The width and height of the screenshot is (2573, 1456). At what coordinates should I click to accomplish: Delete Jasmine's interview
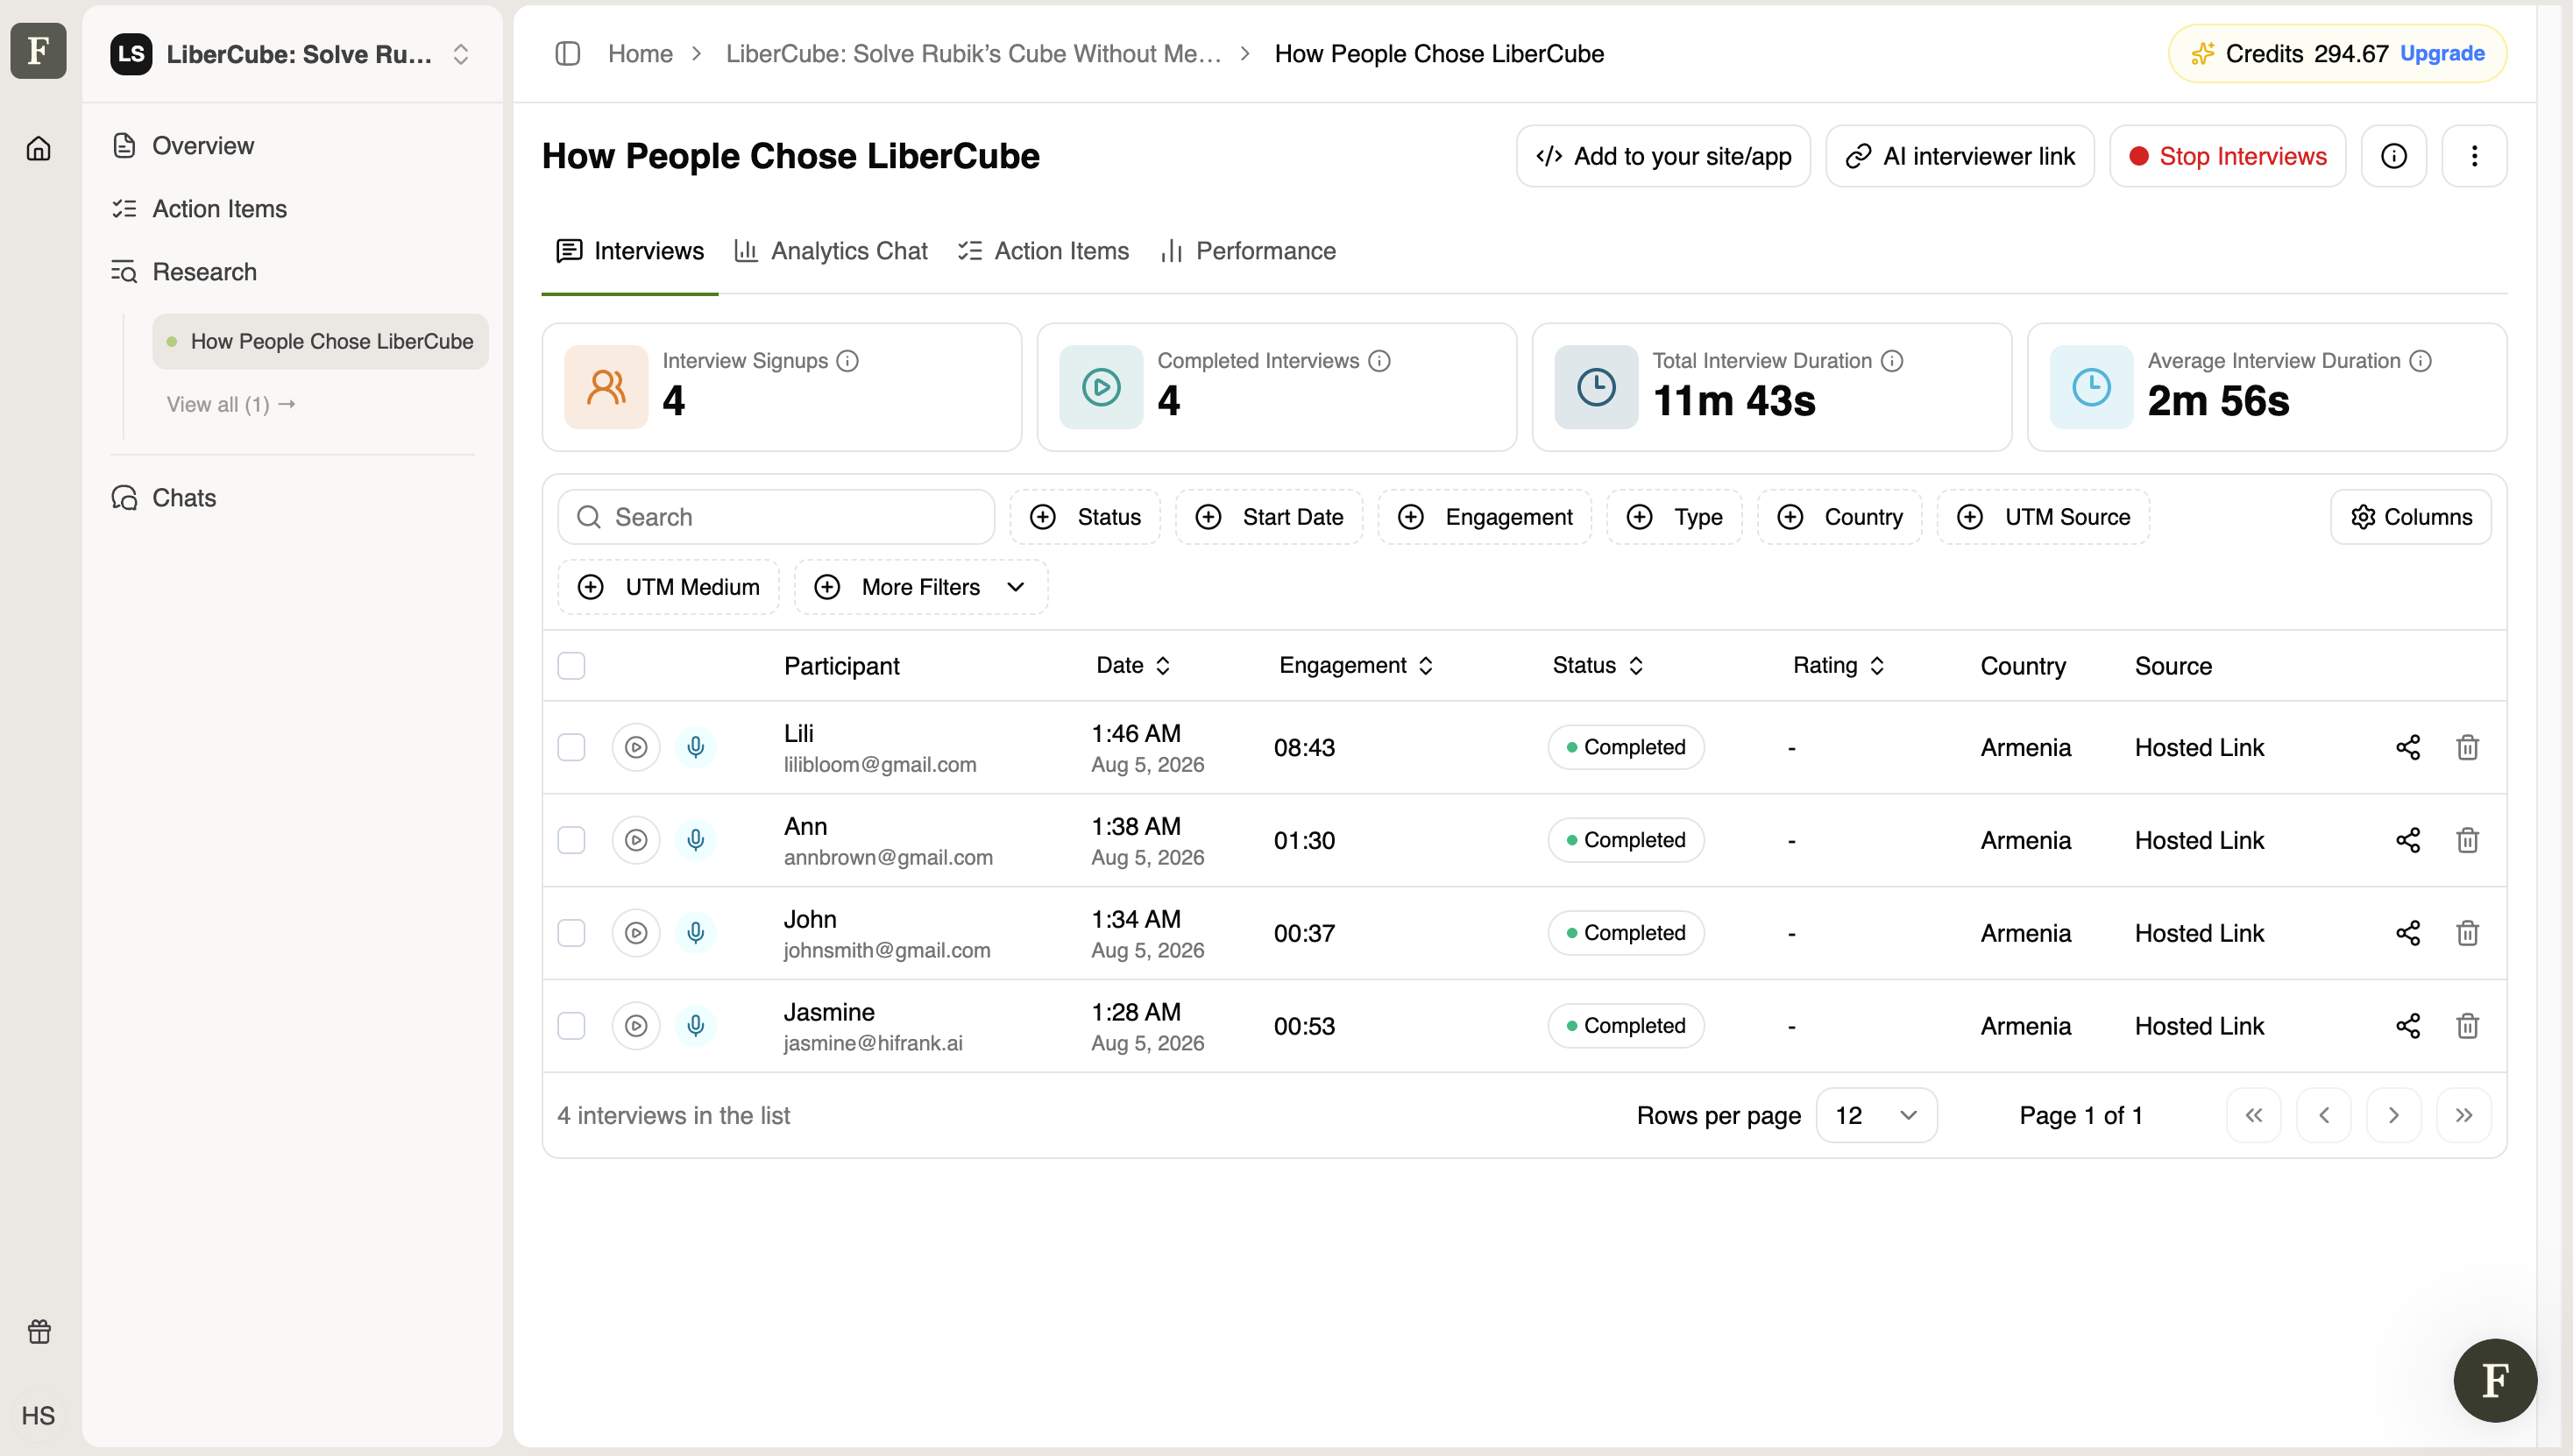coord(2467,1026)
